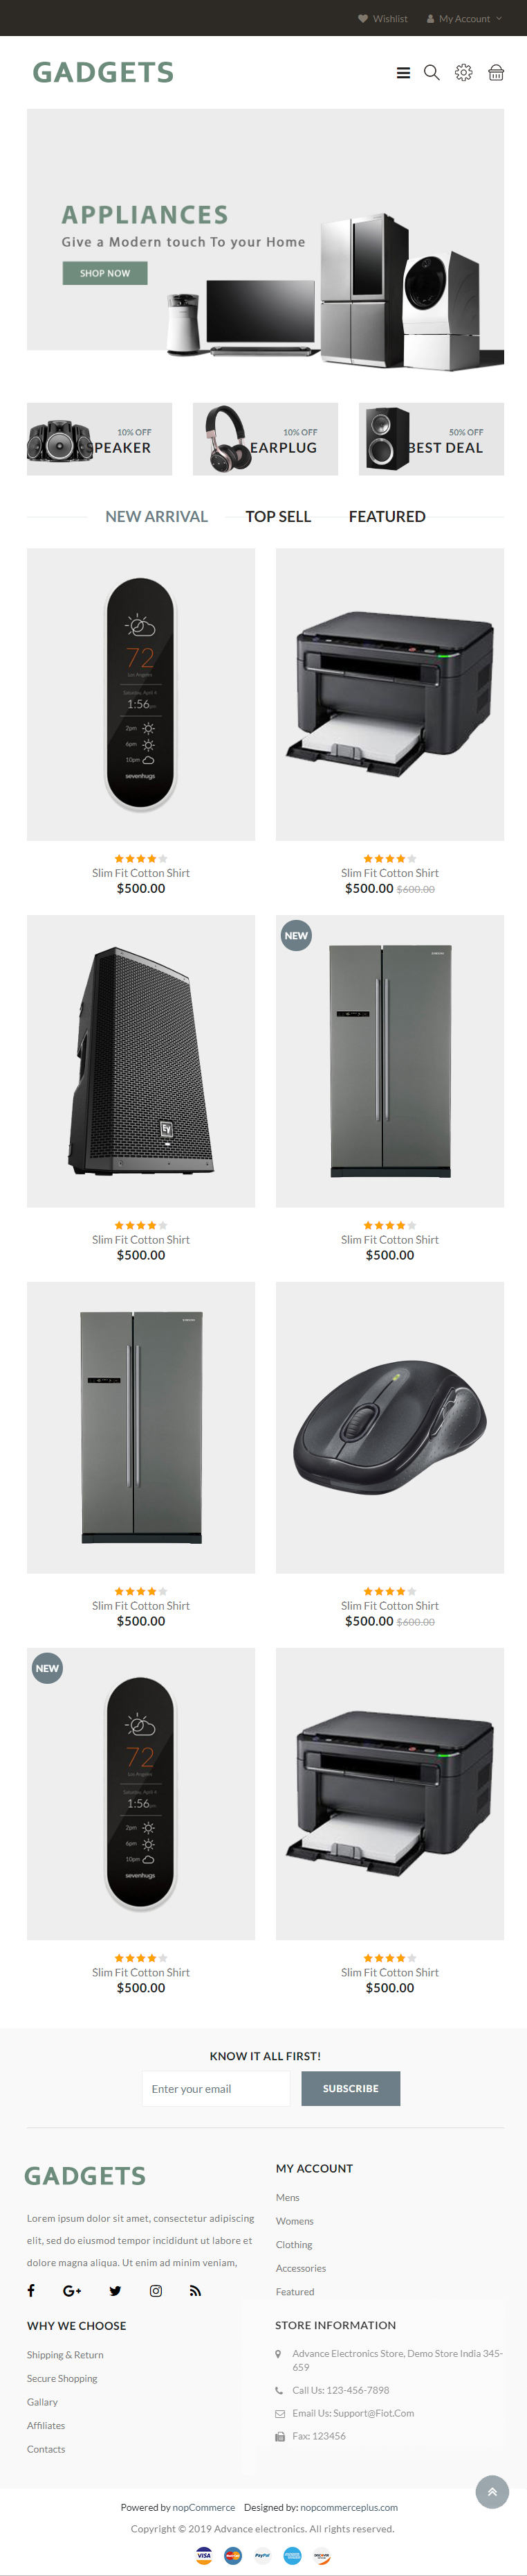Open the Twitter social icon
Screen dimensions: 527x2576
[x=115, y=2290]
